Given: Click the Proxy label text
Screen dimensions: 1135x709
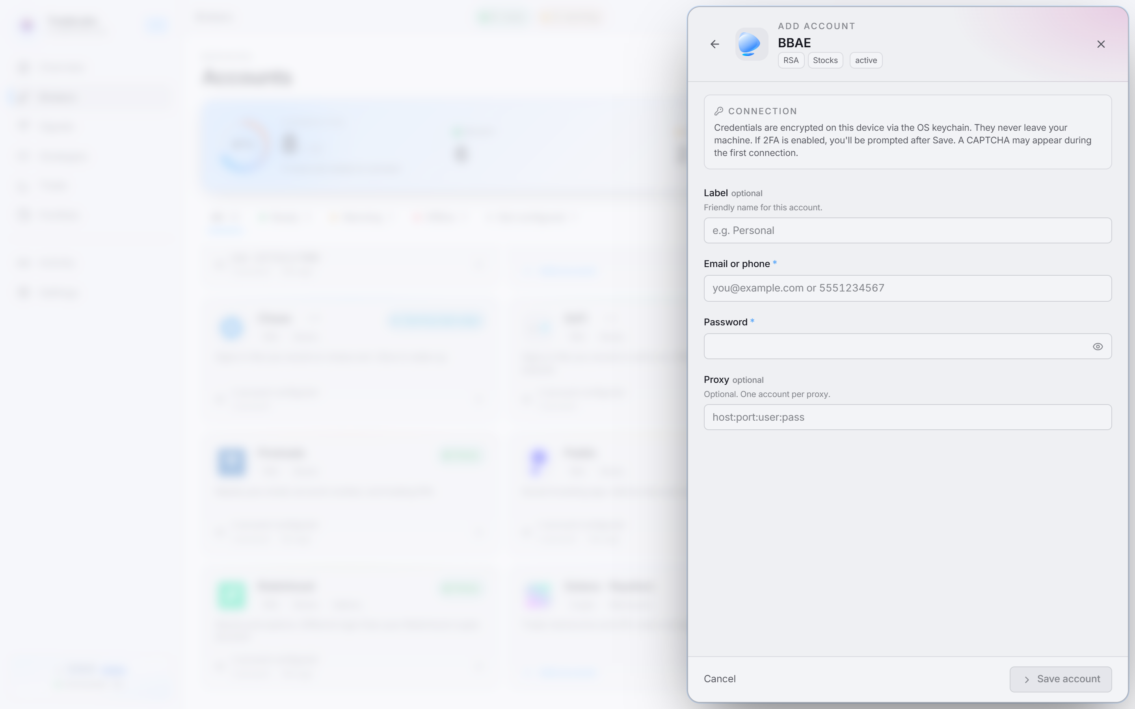Looking at the screenshot, I should click(x=716, y=379).
